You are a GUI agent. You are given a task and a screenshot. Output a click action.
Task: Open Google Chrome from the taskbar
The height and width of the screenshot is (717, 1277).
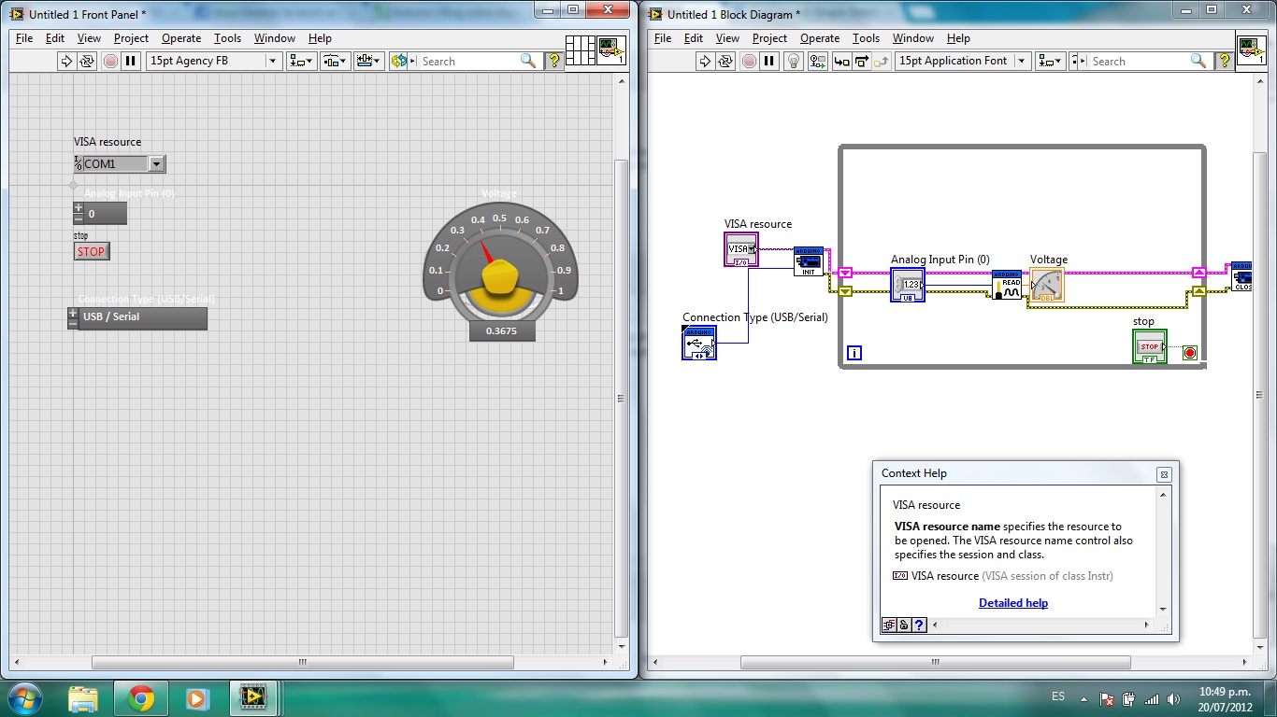[x=141, y=698]
